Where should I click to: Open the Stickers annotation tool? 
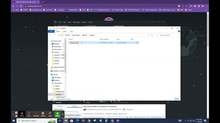coord(43,114)
